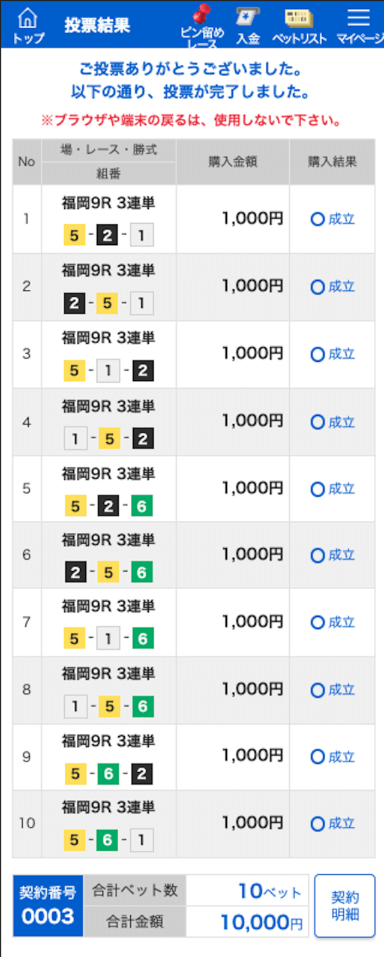
Task: Open My Page hamburger menu
Action: (x=359, y=25)
